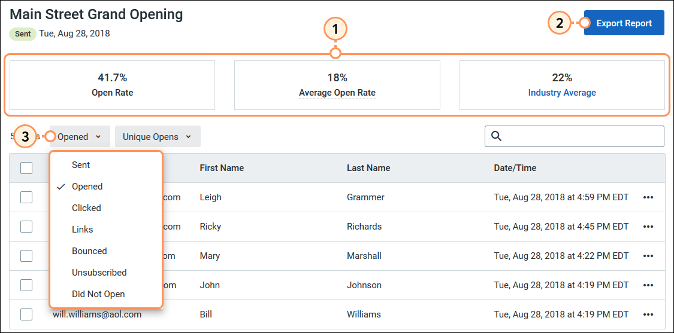Click the First Name column header
The width and height of the screenshot is (674, 333).
[x=222, y=168]
